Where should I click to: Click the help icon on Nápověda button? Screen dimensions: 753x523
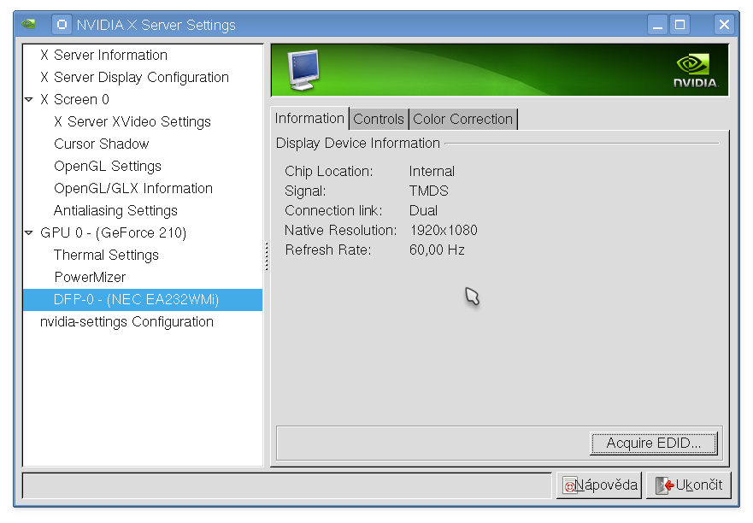click(569, 485)
